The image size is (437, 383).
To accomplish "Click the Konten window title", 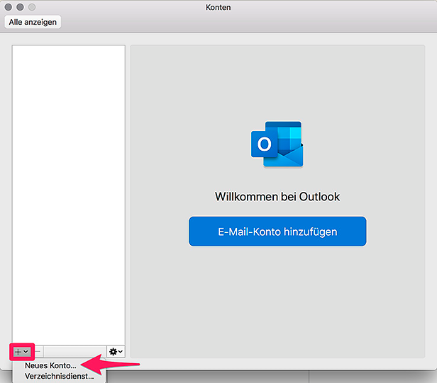I will coord(218,7).
